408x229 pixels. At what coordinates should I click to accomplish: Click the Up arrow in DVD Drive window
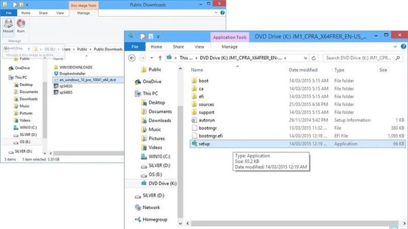(x=160, y=58)
